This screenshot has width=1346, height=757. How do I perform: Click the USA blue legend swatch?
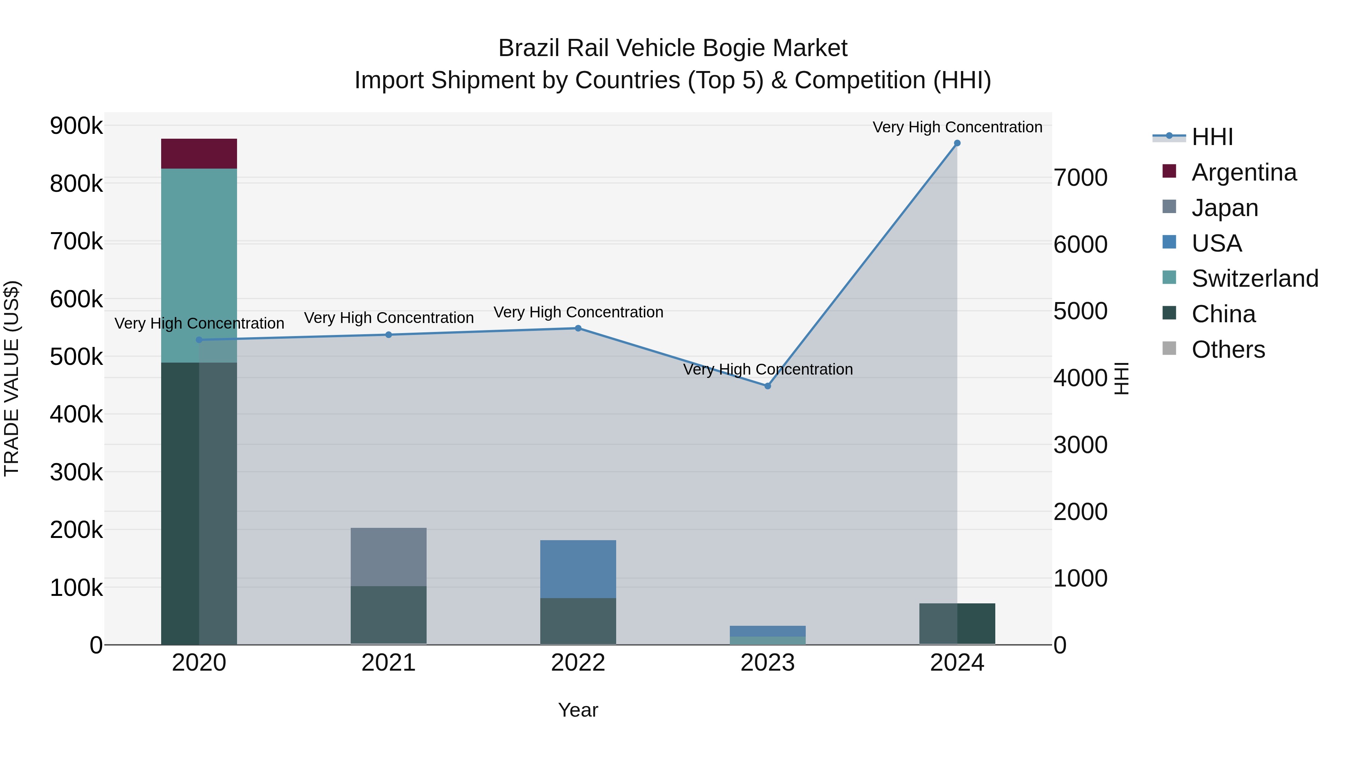(1170, 242)
